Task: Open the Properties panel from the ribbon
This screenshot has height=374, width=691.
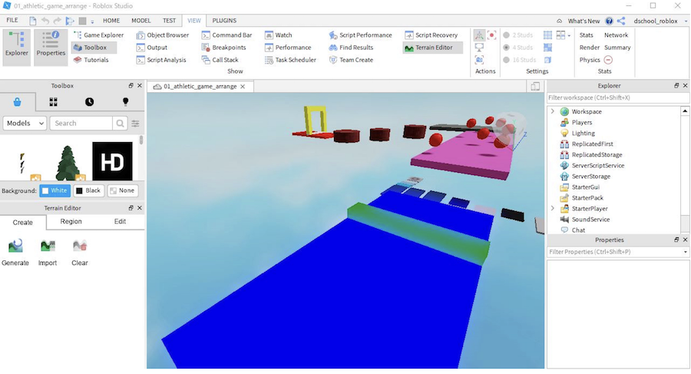Action: (x=51, y=47)
